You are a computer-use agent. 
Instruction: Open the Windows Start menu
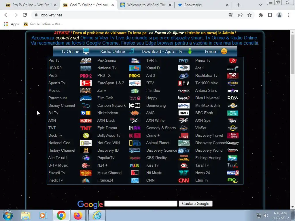click(x=7, y=215)
